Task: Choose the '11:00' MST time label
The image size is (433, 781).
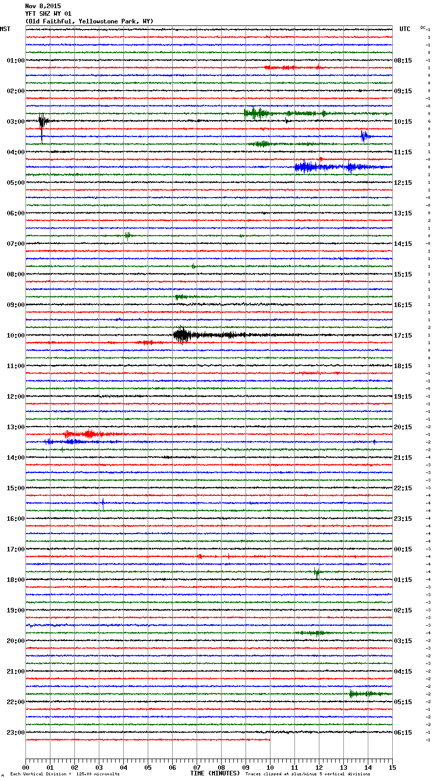Action: click(16, 366)
